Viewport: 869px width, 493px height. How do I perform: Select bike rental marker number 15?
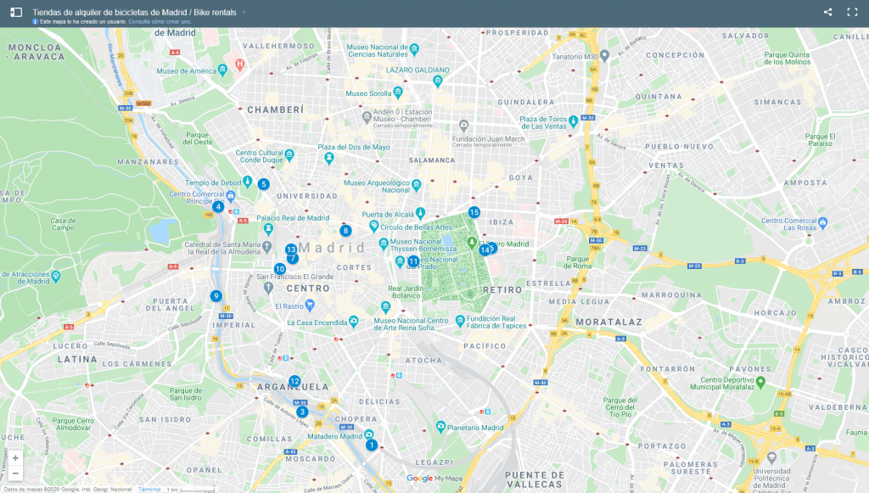click(474, 212)
